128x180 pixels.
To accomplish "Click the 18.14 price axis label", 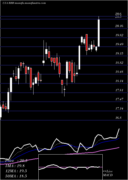I will 119,81.
